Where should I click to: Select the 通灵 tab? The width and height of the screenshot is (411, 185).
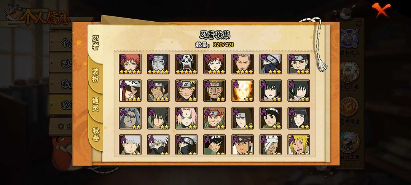96,104
